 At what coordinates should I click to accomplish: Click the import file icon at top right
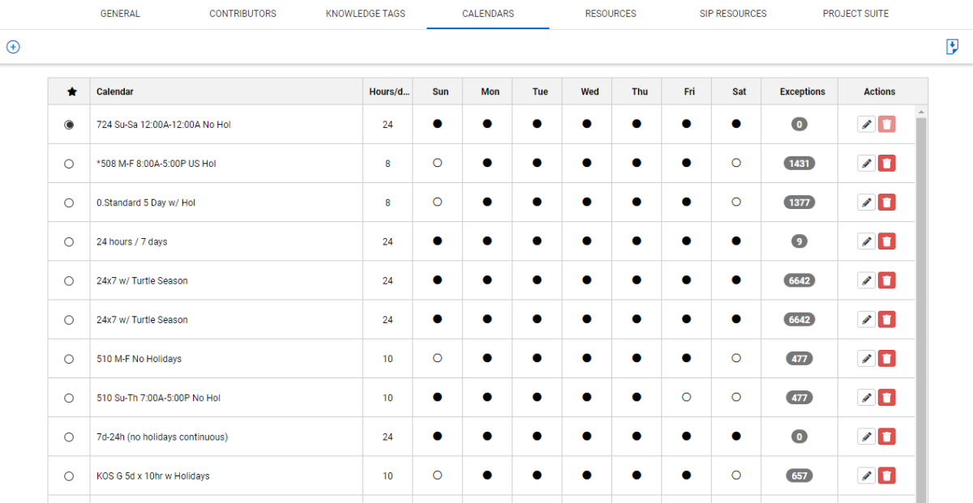953,47
